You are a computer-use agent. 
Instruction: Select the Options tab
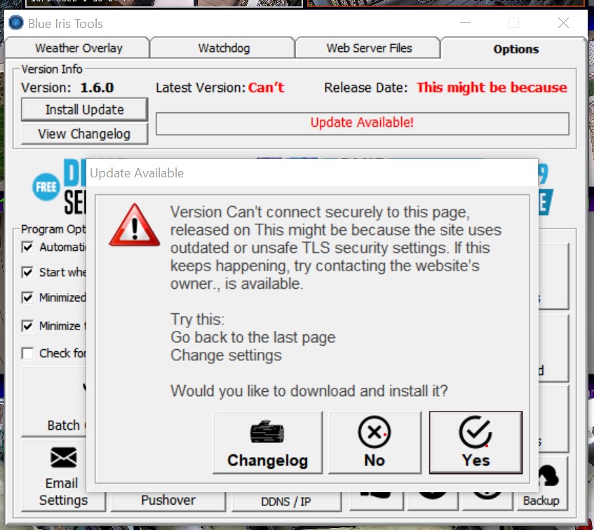(515, 49)
